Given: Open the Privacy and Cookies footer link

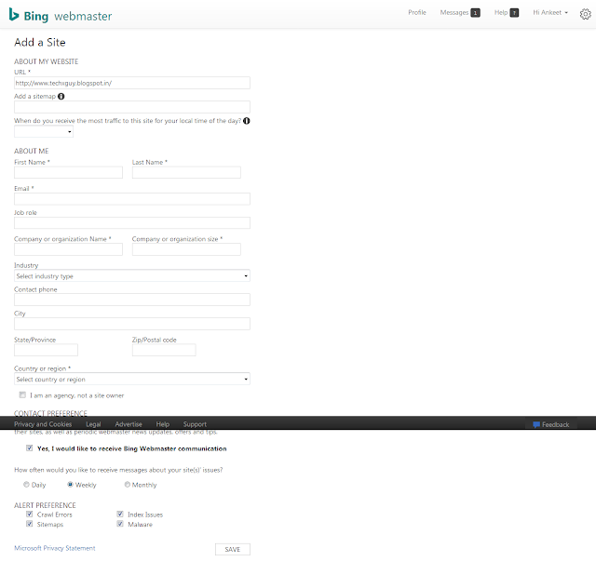Looking at the screenshot, I should coord(43,424).
